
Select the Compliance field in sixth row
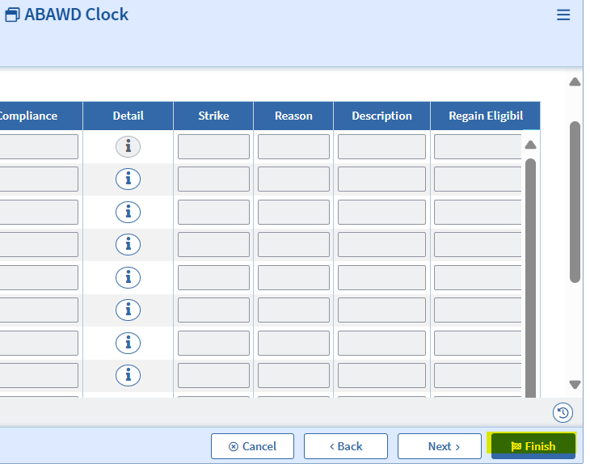(x=39, y=310)
